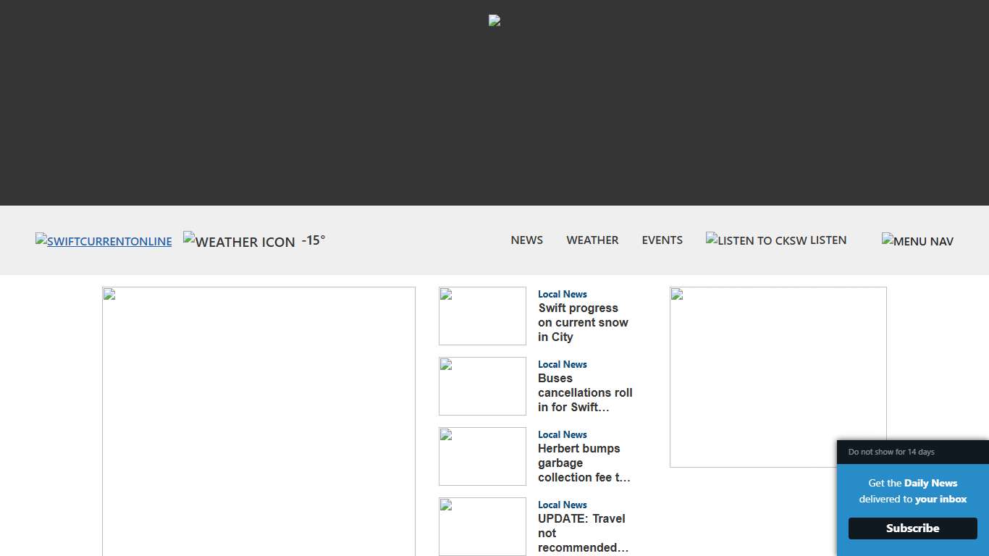This screenshot has width=989, height=556.
Task: Open thumbnail for Herbert garbage fee article
Action: (482, 456)
